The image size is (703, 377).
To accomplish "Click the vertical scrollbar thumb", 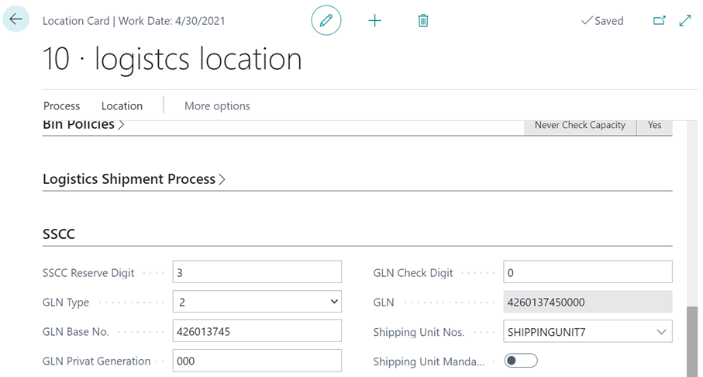I will pos(692,340).
